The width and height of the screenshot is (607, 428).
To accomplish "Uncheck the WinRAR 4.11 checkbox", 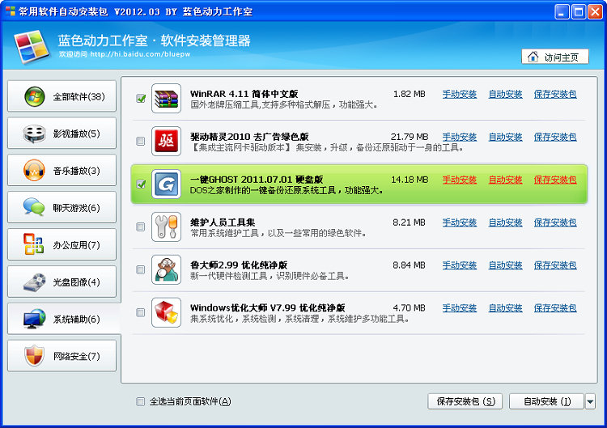I will coord(141,99).
